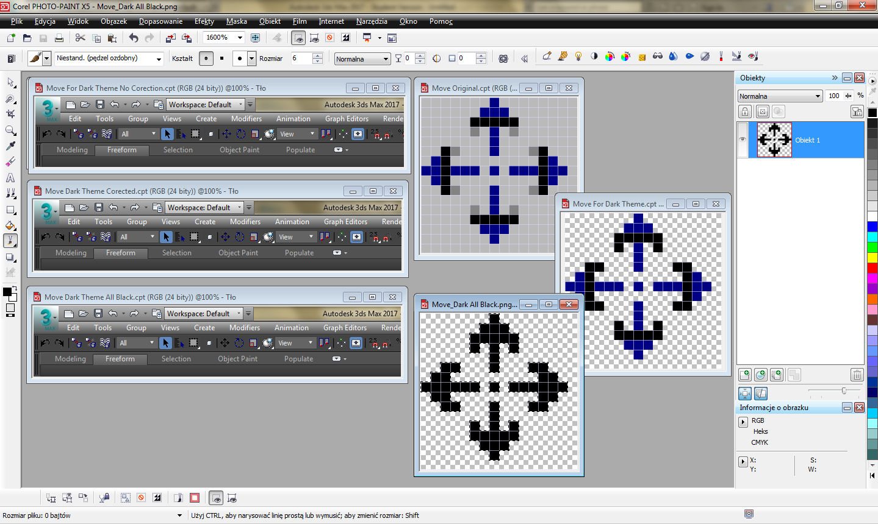Select the Fill bucket tool

point(10,225)
